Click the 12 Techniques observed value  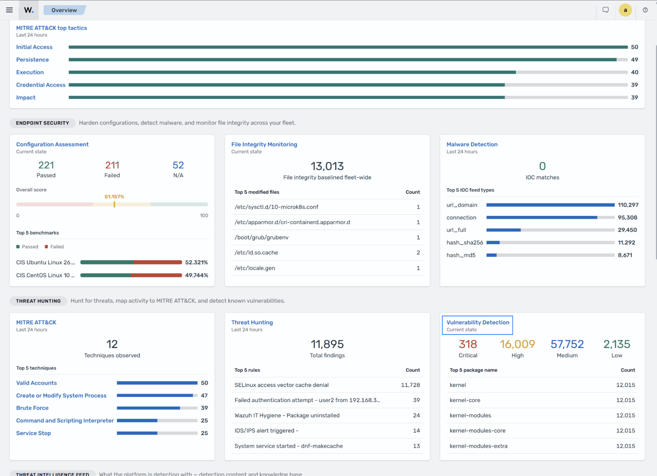coord(112,344)
